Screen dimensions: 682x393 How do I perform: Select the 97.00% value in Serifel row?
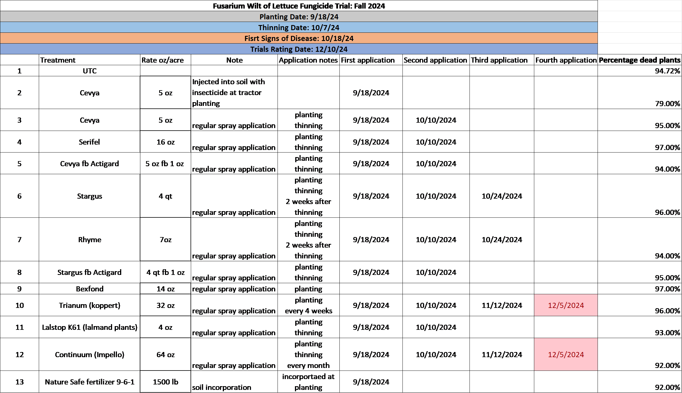pyautogui.click(x=639, y=142)
